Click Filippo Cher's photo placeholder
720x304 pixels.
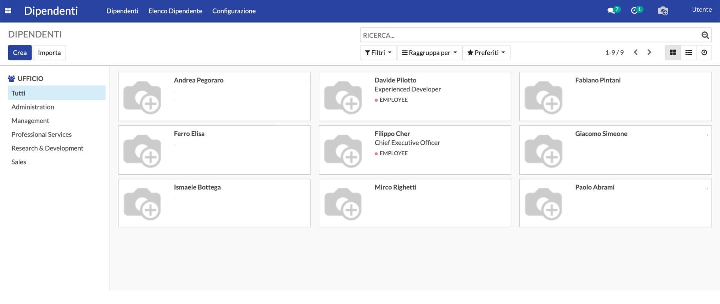[x=343, y=151]
